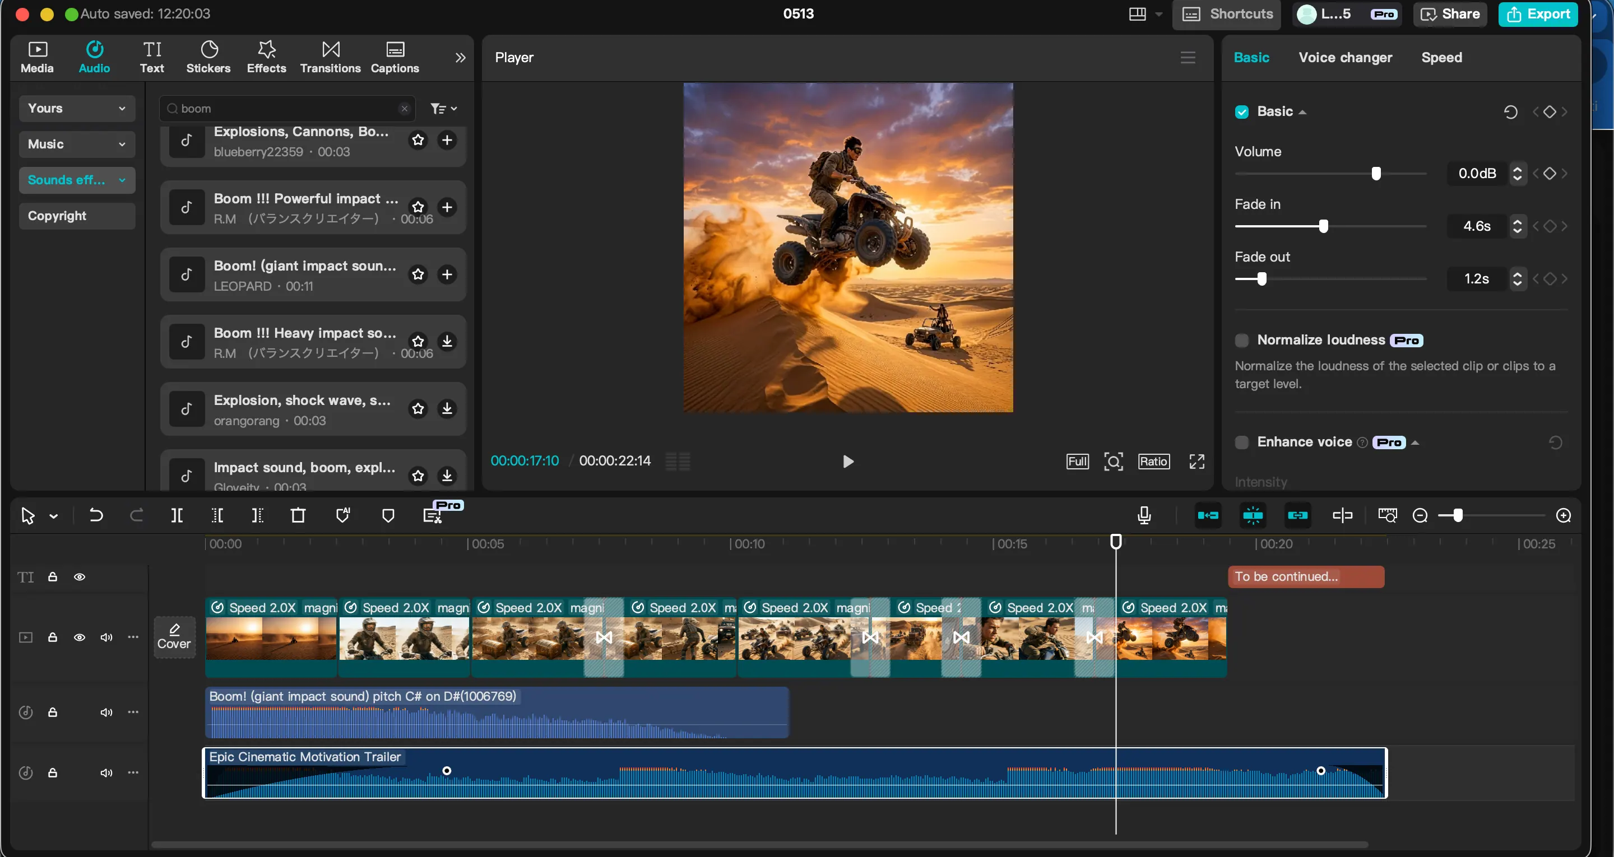Click the player Ratio button
This screenshot has height=857, width=1614.
coord(1153,462)
